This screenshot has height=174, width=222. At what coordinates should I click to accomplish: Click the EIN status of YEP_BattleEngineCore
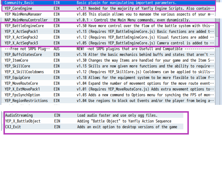tap(57, 26)
